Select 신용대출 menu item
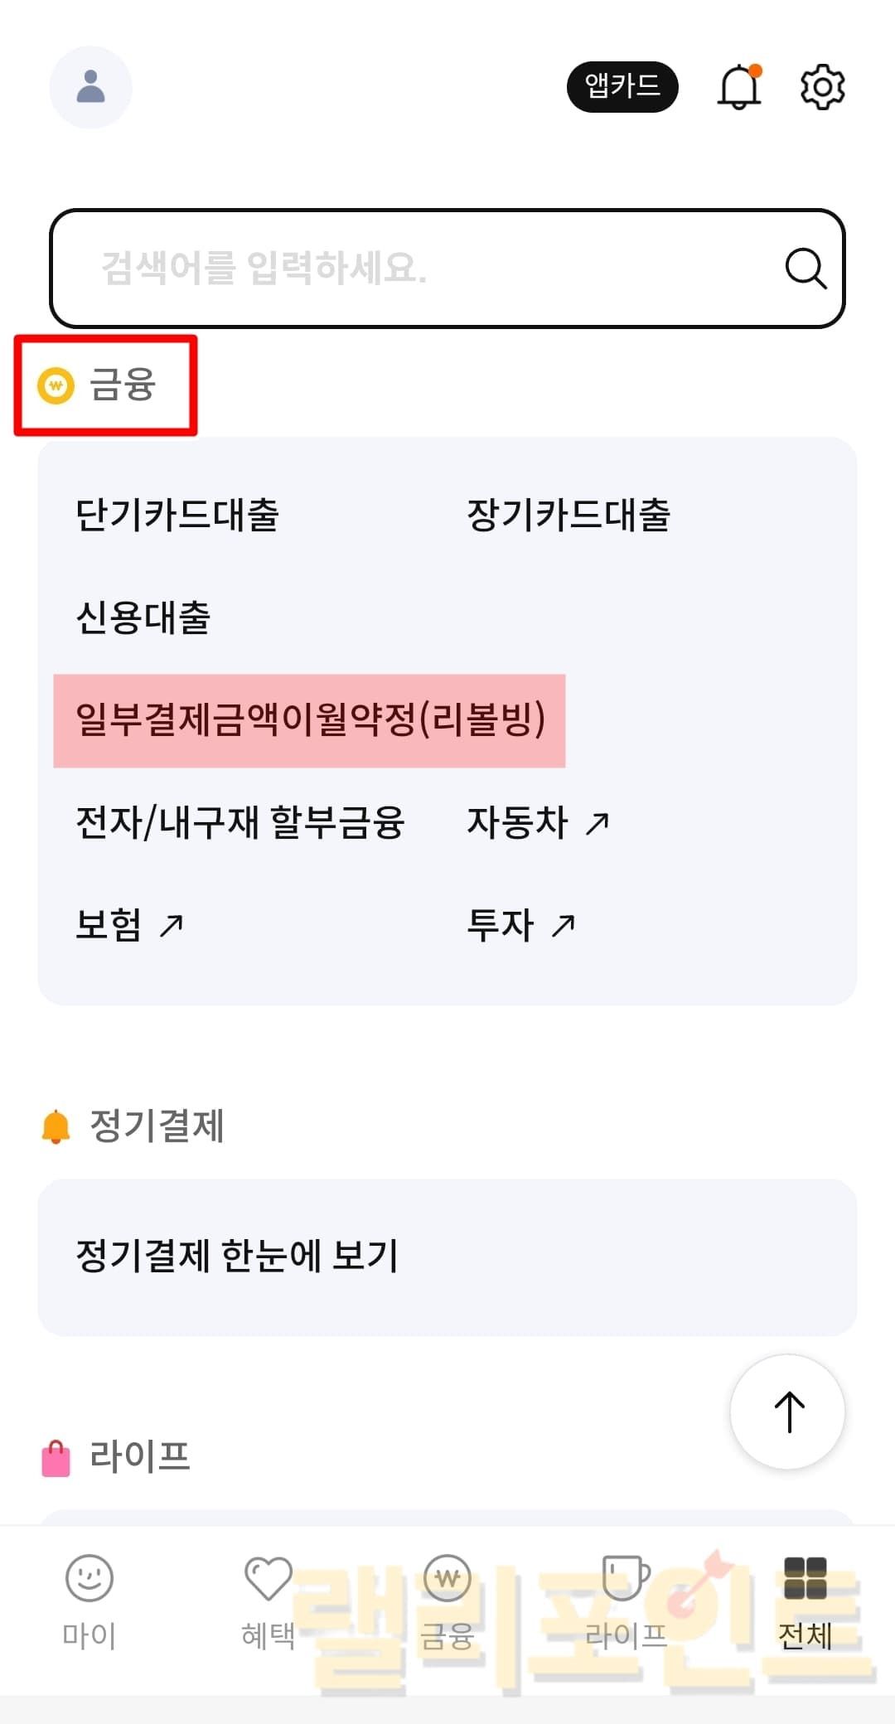This screenshot has height=1724, width=895. (x=143, y=617)
